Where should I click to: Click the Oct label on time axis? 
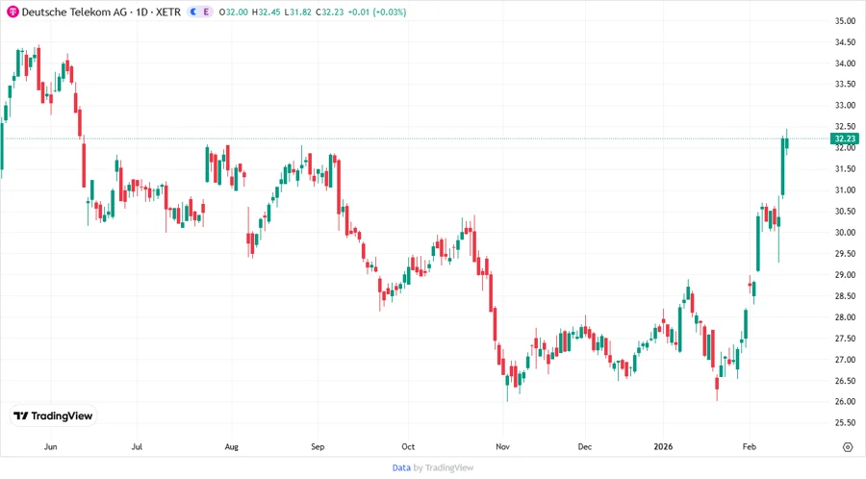point(408,446)
